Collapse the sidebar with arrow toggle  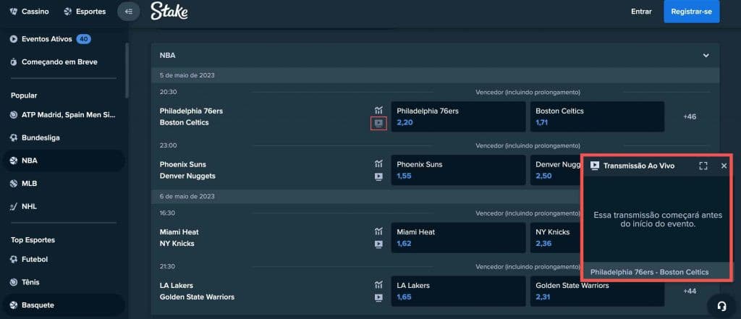pyautogui.click(x=128, y=12)
